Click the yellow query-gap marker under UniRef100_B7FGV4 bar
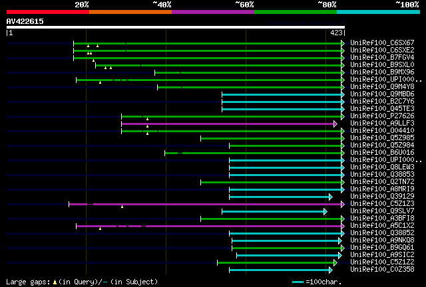 click(93, 60)
